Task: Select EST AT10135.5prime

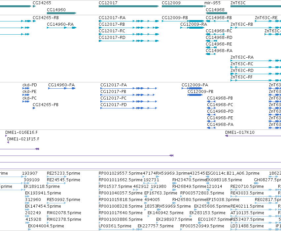Action: click(x=247, y=213)
